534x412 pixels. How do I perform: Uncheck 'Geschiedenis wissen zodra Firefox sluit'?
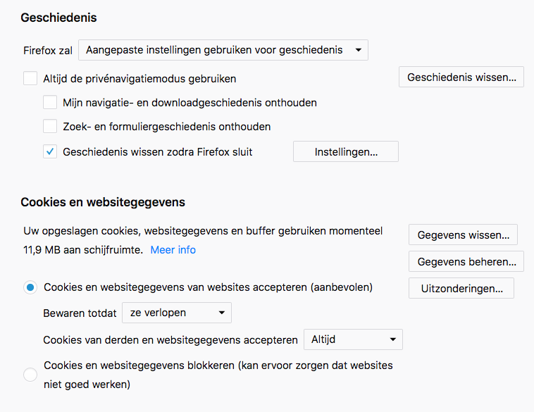tap(50, 151)
